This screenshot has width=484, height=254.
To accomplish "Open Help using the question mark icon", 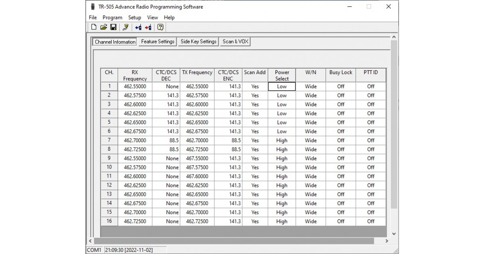I will click(160, 27).
